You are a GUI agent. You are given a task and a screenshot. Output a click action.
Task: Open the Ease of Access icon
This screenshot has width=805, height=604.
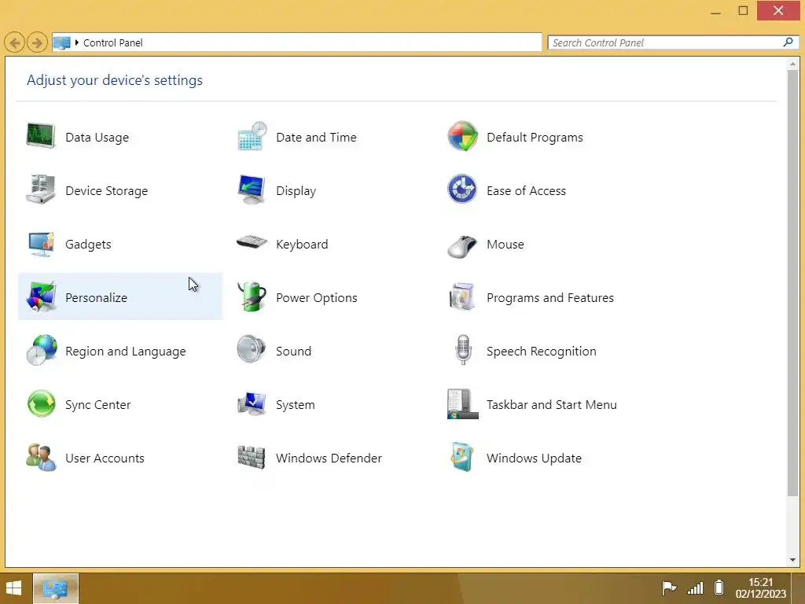pos(462,190)
